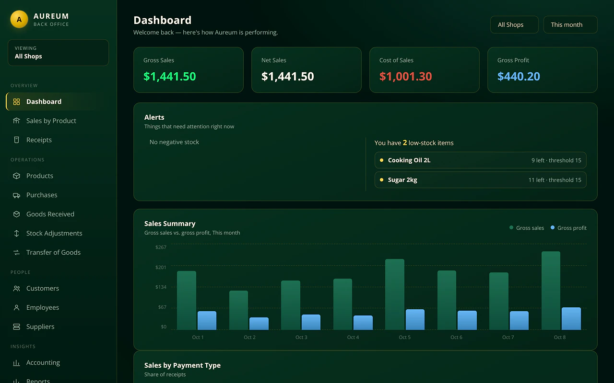Go to Sales by Product page
Screen dimensions: 614x383
[58, 121]
